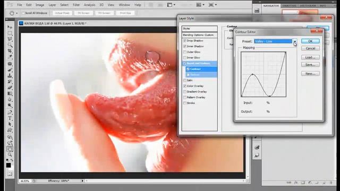The image size is (340, 191).
Task: Toggle Quick Mask mode at toolbox bottom
Action: (x=10, y=174)
